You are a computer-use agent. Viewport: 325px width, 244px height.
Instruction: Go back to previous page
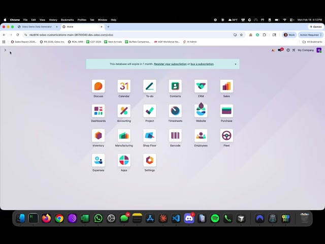tap(4, 35)
